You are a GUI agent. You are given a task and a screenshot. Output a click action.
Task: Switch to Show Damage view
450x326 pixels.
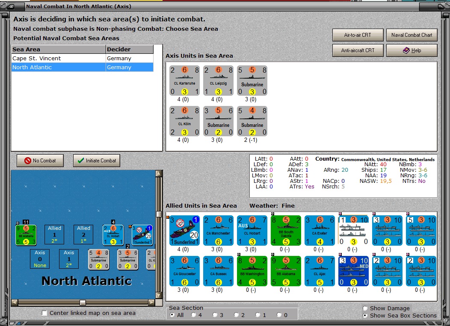point(365,308)
